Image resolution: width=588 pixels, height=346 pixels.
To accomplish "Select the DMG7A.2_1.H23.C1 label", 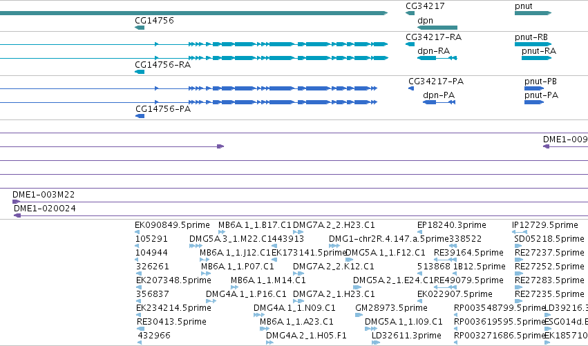I will [334, 294].
